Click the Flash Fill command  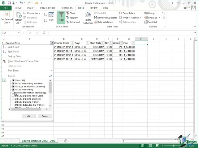click(100, 13)
